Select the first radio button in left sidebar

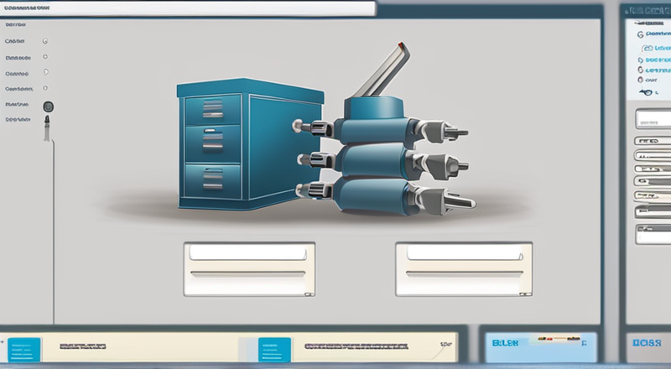(45, 40)
